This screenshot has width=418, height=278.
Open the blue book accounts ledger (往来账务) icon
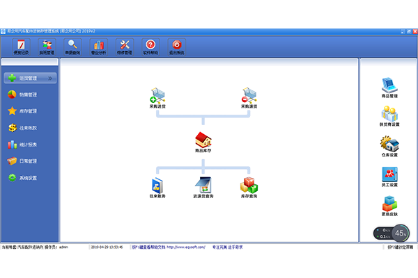click(x=157, y=188)
